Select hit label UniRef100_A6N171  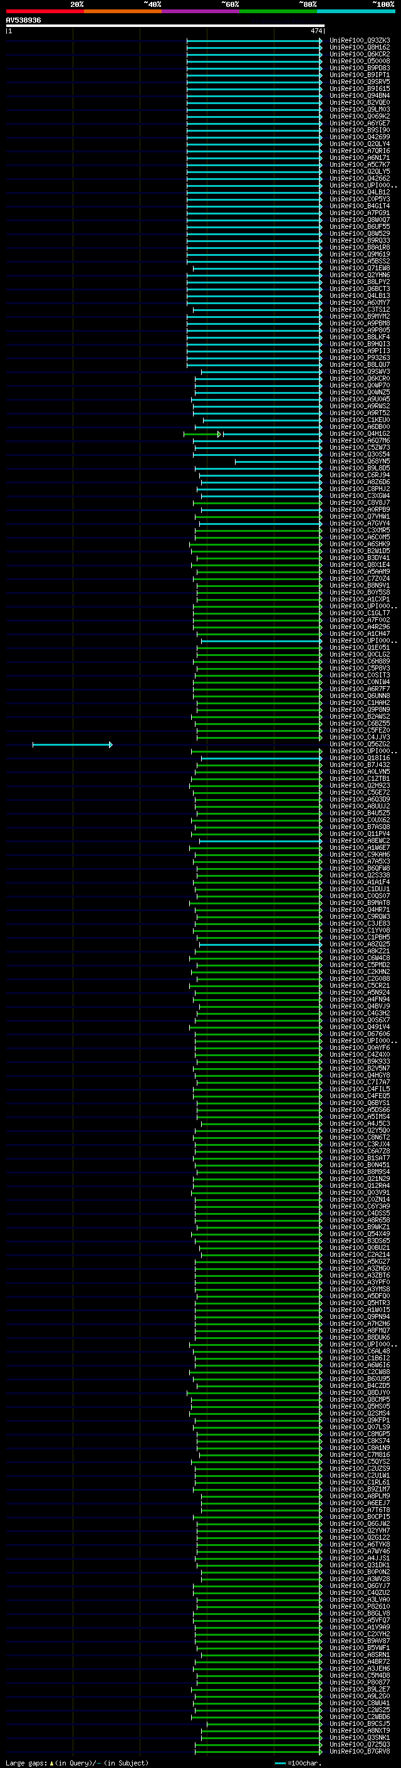pos(360,158)
